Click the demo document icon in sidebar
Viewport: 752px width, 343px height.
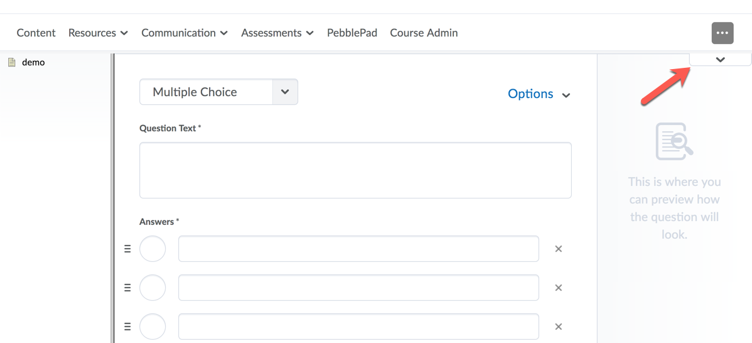click(x=11, y=62)
